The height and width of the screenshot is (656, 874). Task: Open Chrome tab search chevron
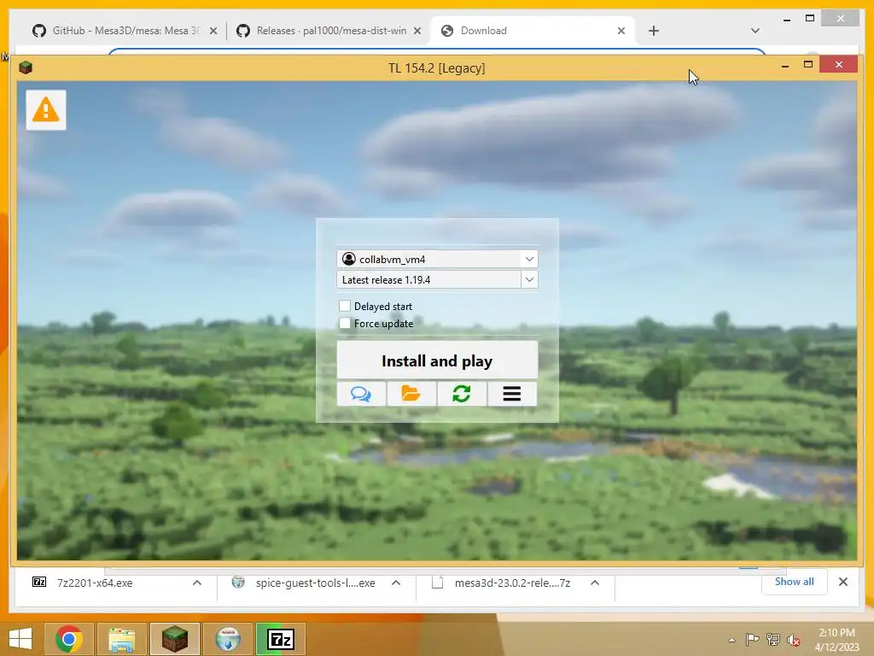[755, 31]
